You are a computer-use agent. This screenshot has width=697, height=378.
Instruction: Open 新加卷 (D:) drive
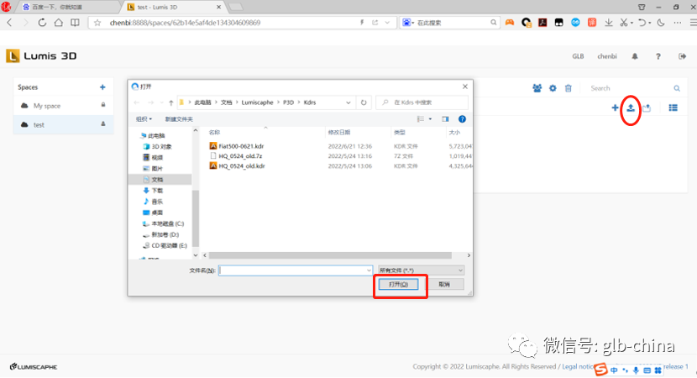point(165,234)
